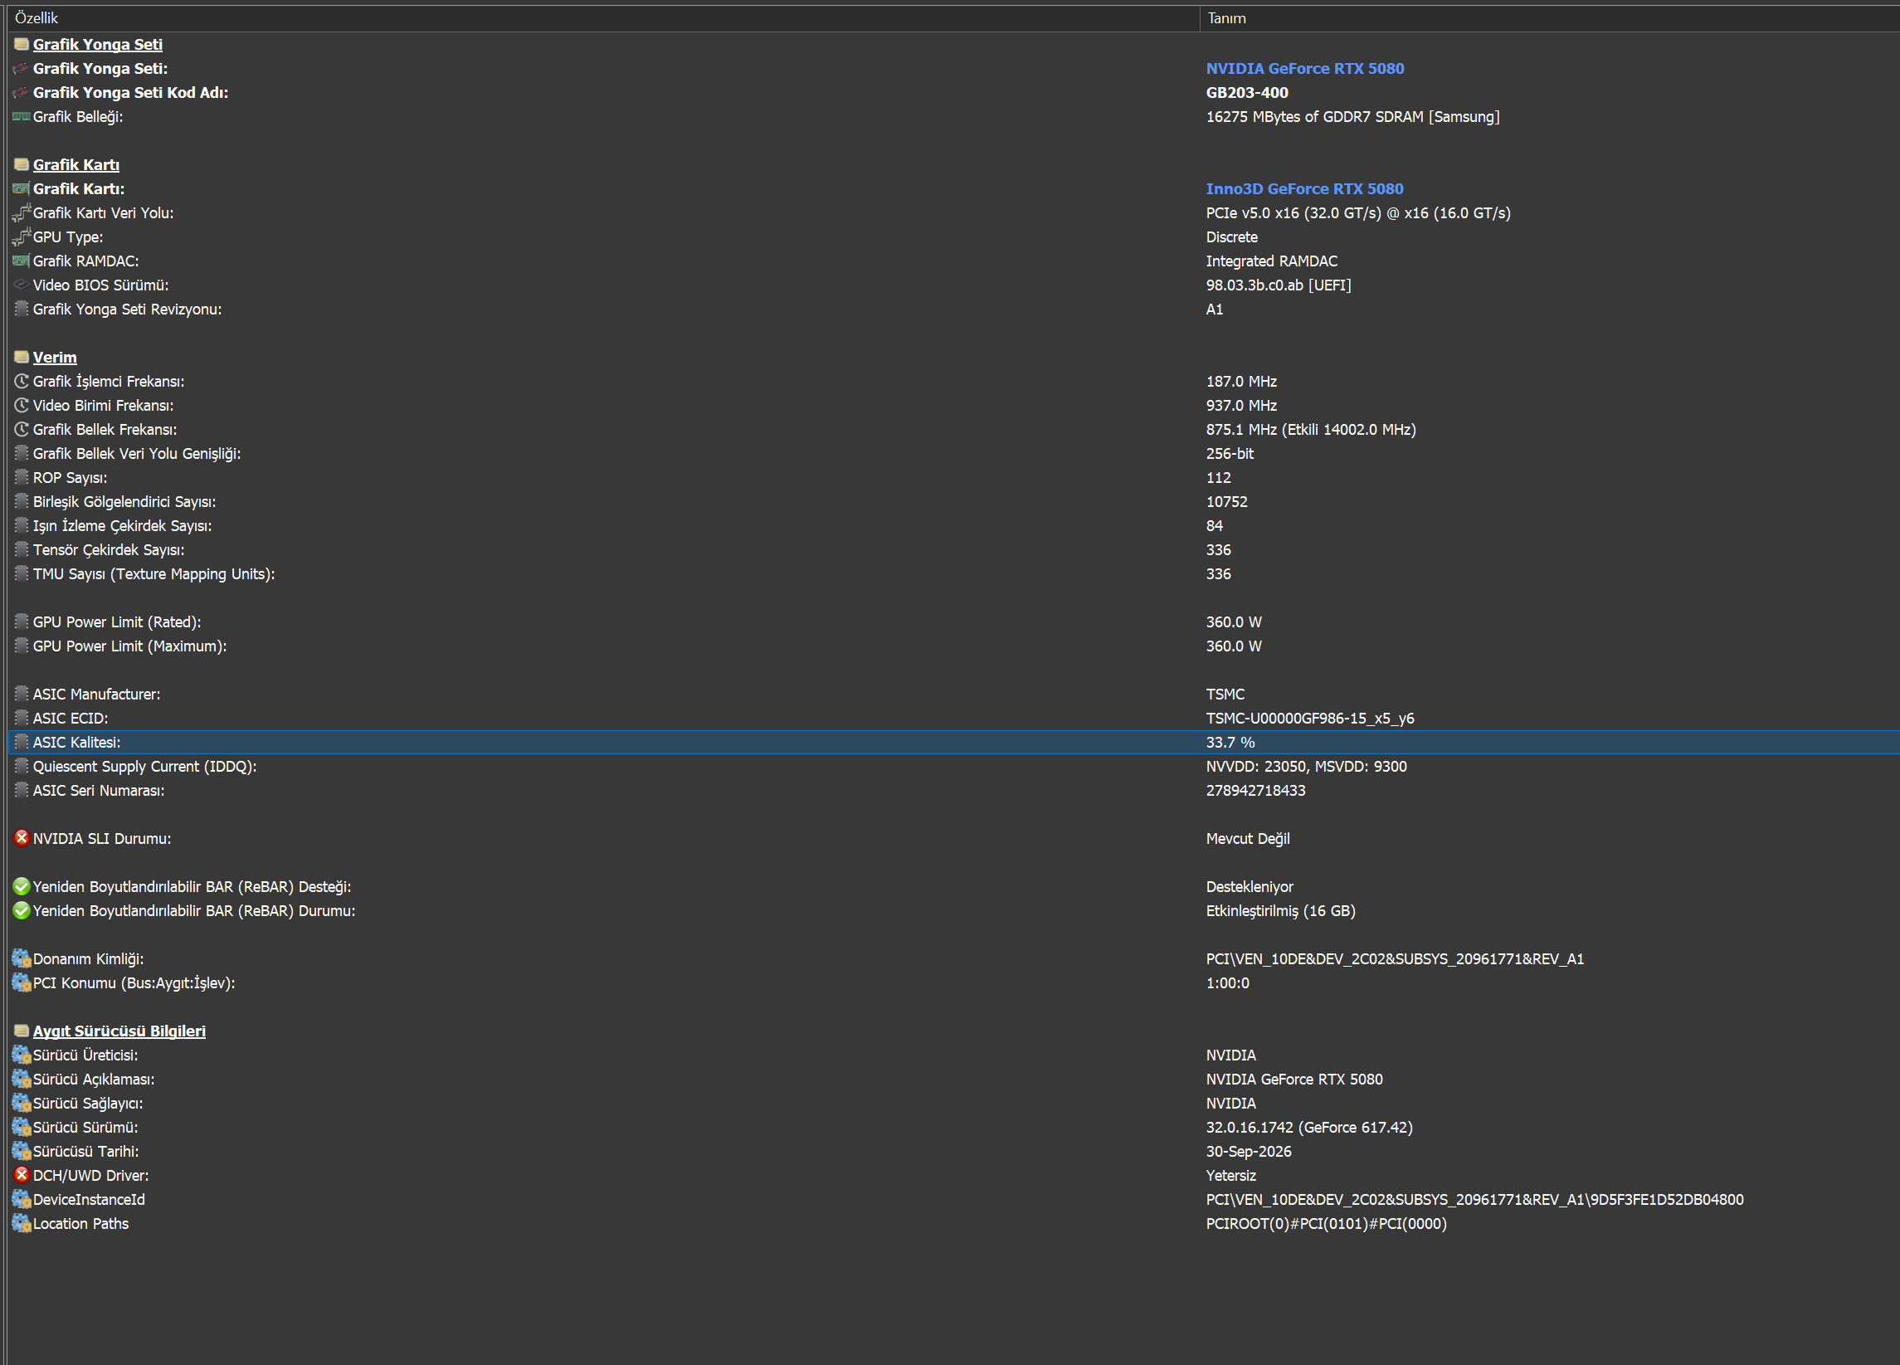The height and width of the screenshot is (1365, 1900).
Task: Select the ASIC ECID value TSMC-U00000GF986-15_x5_y6
Action: (x=1309, y=719)
